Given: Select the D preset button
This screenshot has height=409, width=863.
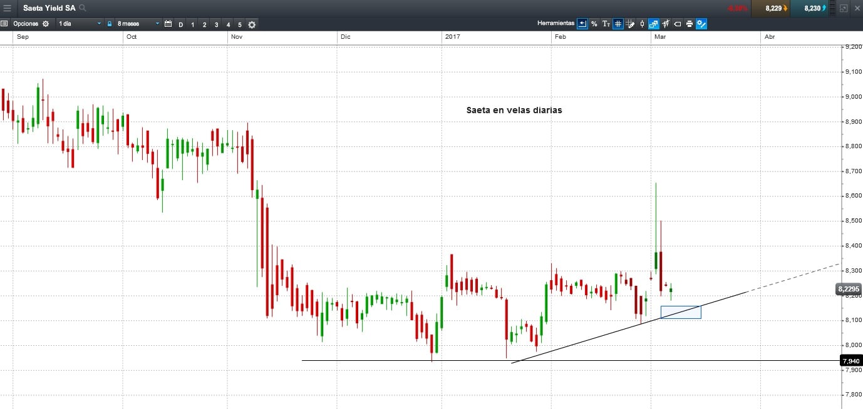Looking at the screenshot, I should pyautogui.click(x=181, y=24).
